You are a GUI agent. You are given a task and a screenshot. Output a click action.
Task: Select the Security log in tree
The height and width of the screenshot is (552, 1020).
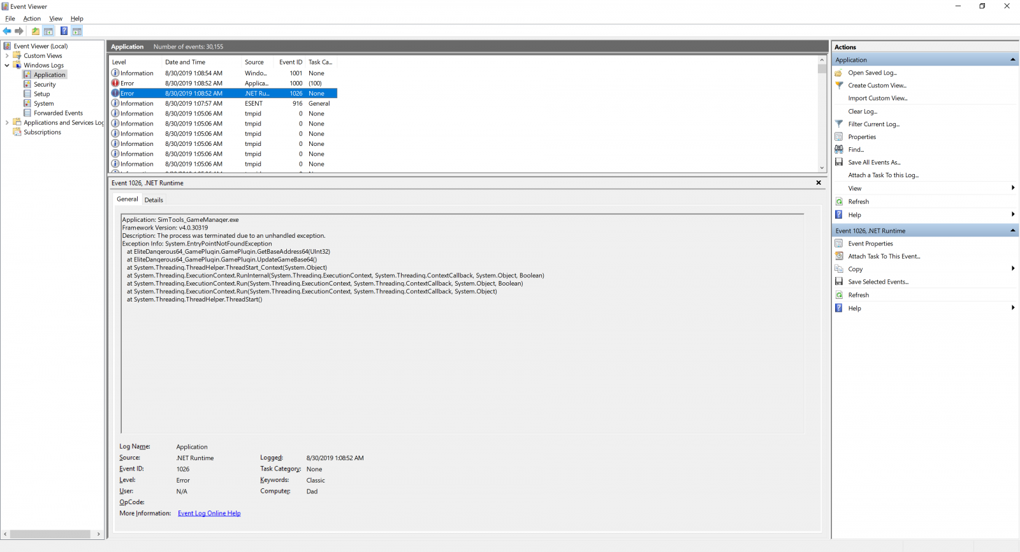coord(45,84)
